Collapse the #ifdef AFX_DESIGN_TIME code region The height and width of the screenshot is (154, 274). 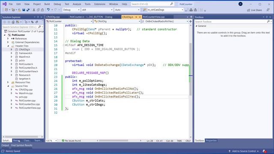(64, 45)
